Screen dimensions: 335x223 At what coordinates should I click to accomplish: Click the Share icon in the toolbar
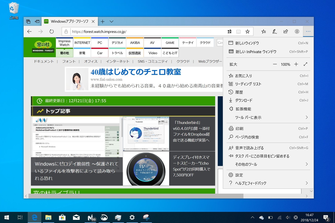pos(286,31)
